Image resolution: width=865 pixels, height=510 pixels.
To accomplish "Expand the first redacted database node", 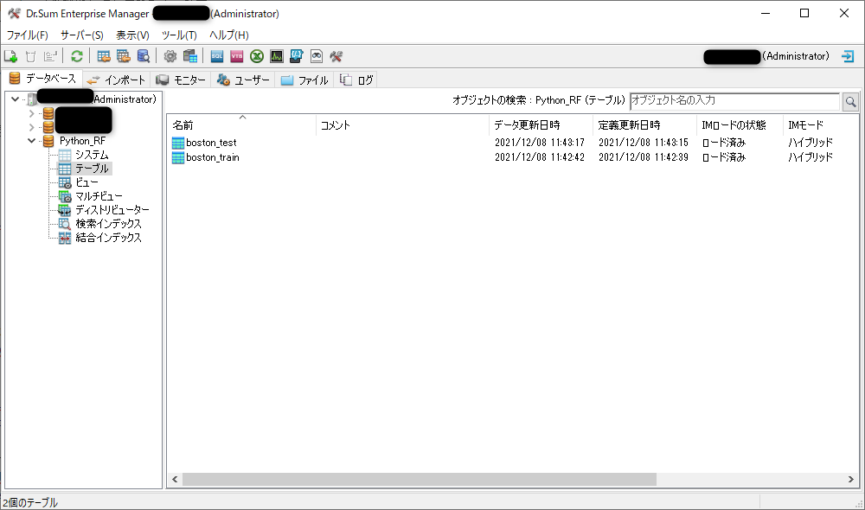I will pos(31,113).
